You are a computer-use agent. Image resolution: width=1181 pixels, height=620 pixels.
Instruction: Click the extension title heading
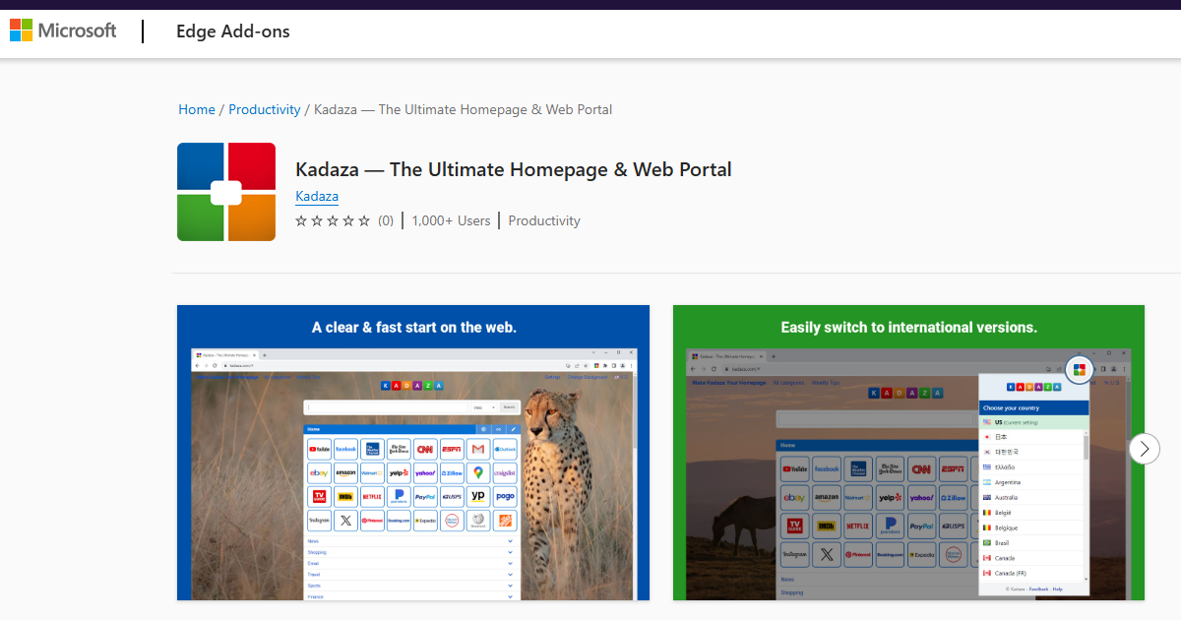point(514,169)
